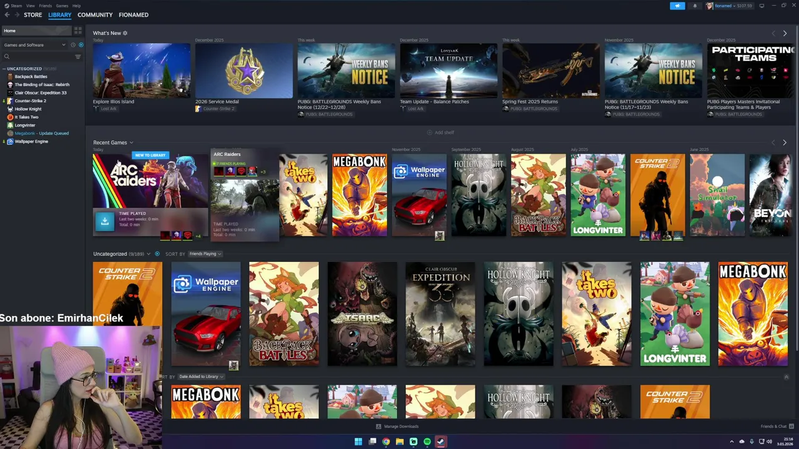This screenshot has height=449, width=799.
Task: Open File Explorer from the taskbar
Action: 399,442
